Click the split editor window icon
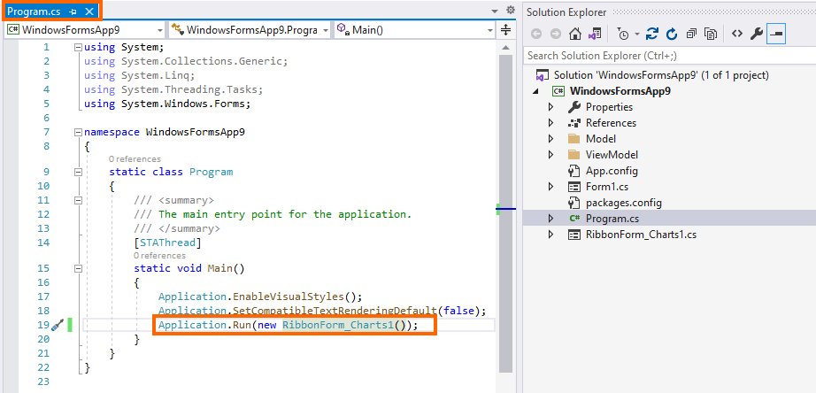 pos(505,30)
